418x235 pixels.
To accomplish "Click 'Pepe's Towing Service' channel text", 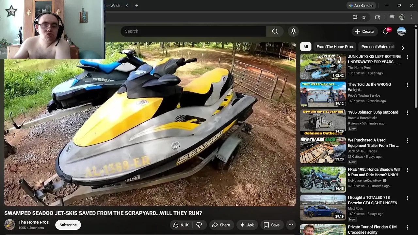I will pos(364,96).
